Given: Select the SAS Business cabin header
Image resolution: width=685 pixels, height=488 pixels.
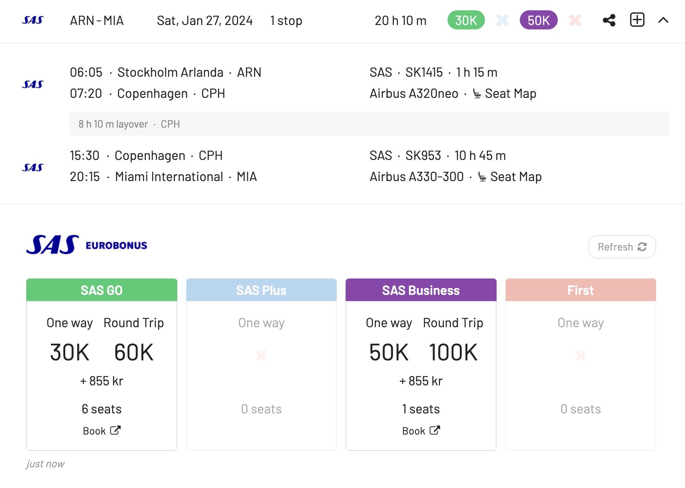Looking at the screenshot, I should click(x=421, y=290).
